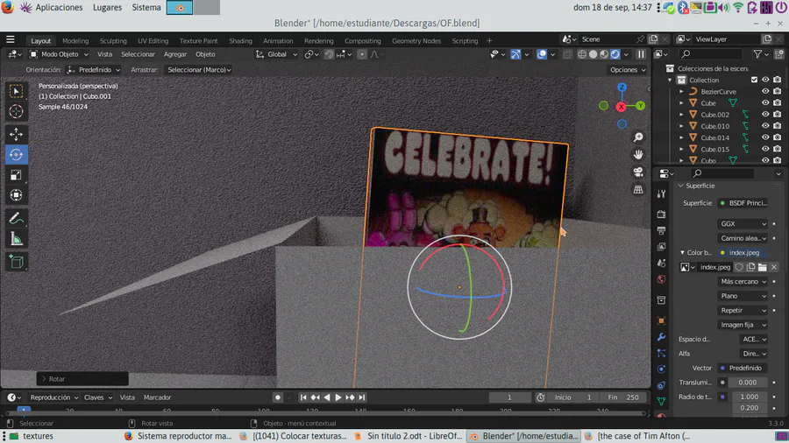The image size is (789, 443).
Task: Adjust the Translumi... value slider
Action: [748, 383]
